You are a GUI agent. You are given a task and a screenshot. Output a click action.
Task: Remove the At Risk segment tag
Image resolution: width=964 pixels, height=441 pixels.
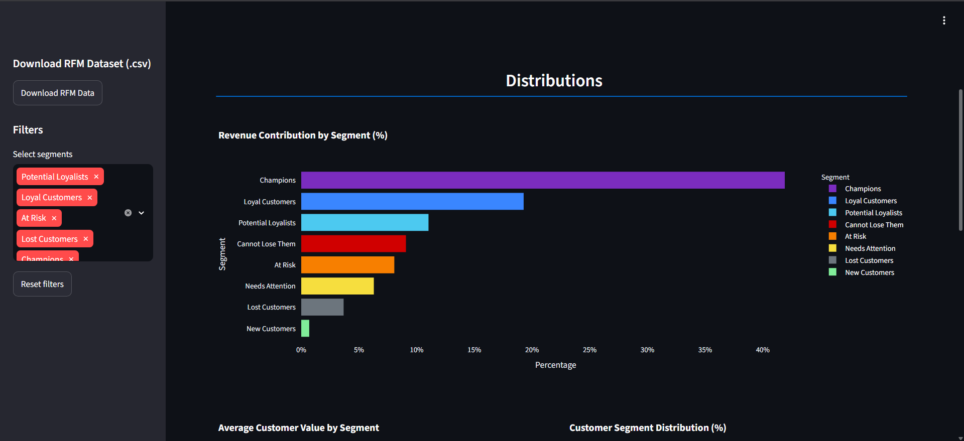pos(54,218)
